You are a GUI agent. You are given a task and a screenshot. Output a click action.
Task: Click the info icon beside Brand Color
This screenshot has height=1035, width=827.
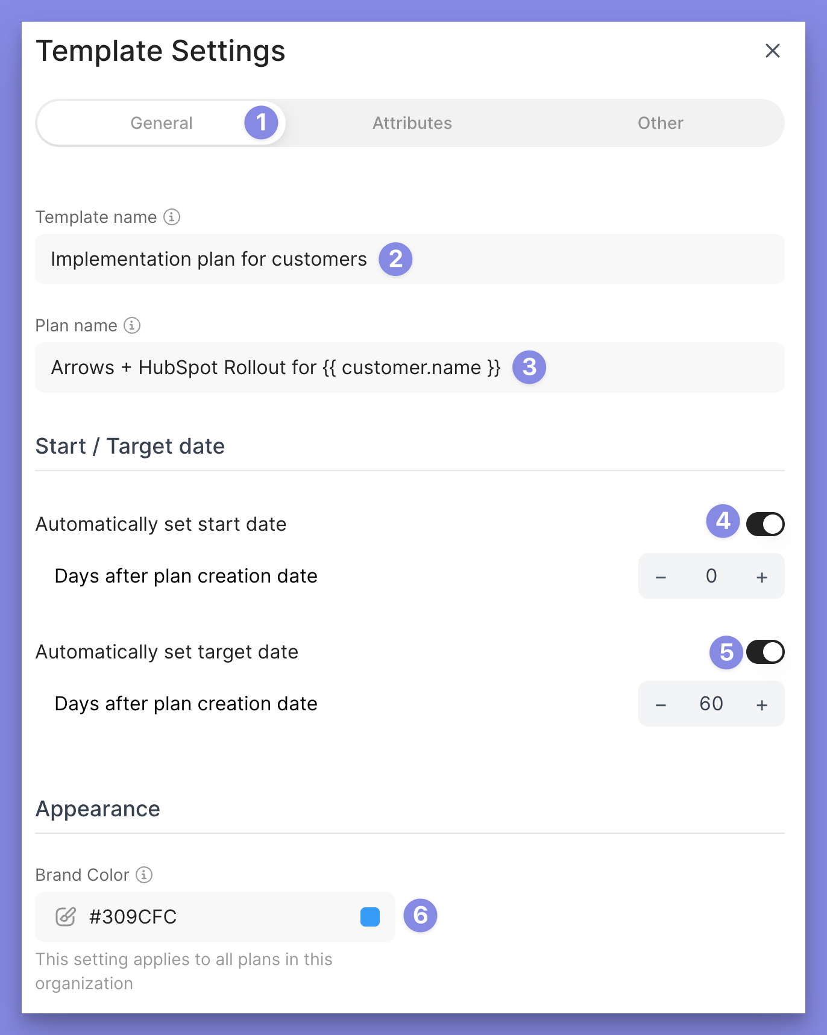(x=144, y=875)
